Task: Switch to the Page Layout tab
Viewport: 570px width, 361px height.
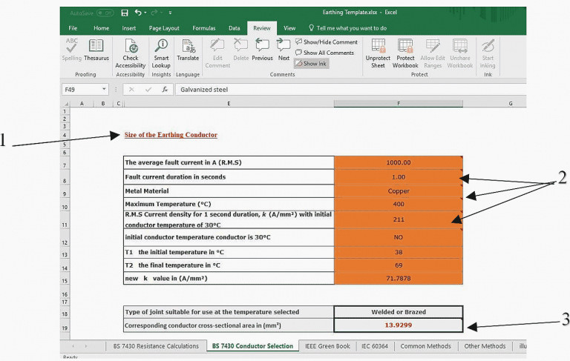Action: tap(164, 28)
